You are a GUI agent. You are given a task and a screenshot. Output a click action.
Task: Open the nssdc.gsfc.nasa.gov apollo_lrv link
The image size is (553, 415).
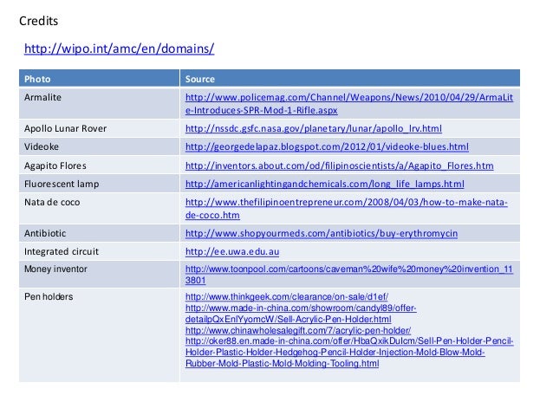pos(314,128)
